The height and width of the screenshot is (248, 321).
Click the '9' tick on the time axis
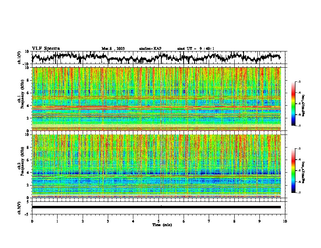[x=259, y=221]
